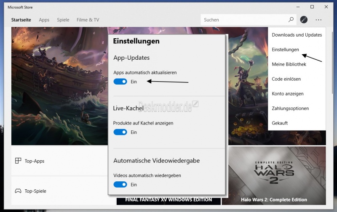Select Downloads und Updates menu entry
Screen dimensions: 337x212
297,35
